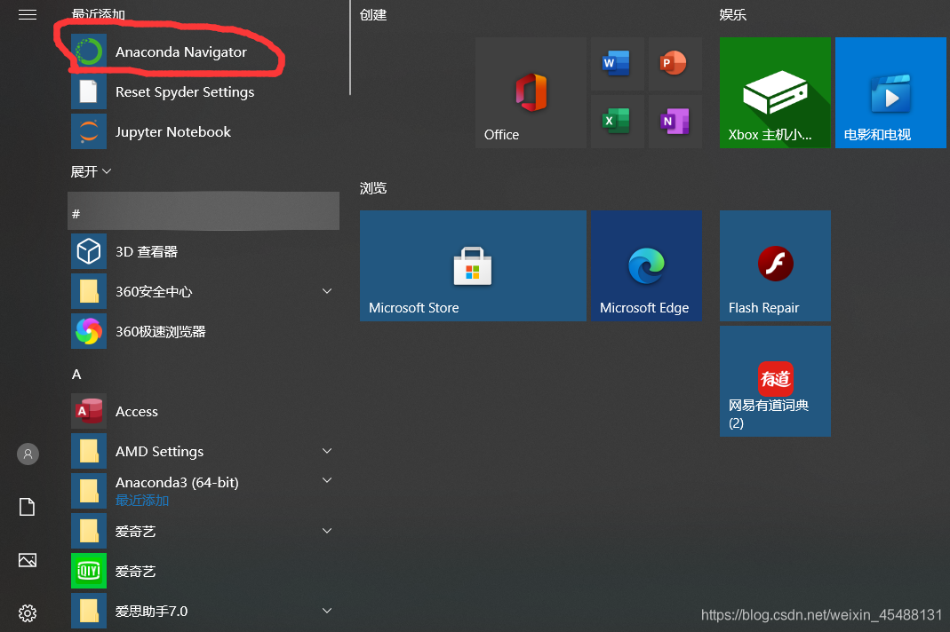950x632 pixels.
Task: Open user account icon in sidebar
Action: click(x=28, y=454)
